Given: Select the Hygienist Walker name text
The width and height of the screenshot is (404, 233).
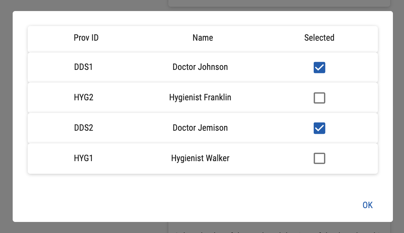Looking at the screenshot, I should (x=200, y=158).
